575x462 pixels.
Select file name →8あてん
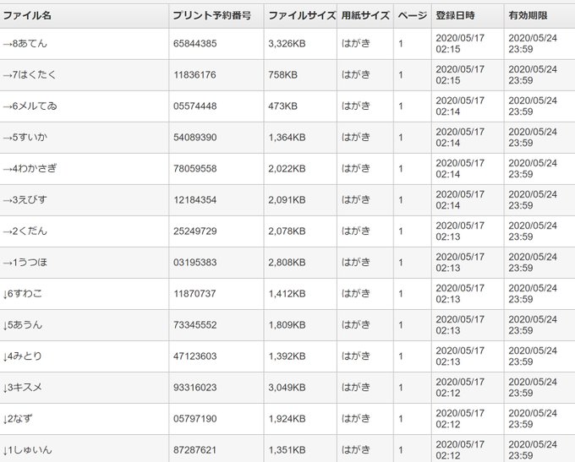click(x=25, y=44)
